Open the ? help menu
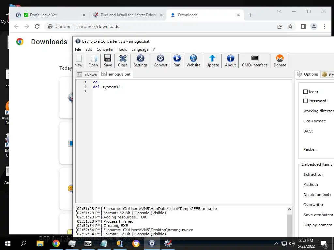Viewport: 334px width, 250px height. click(x=154, y=49)
